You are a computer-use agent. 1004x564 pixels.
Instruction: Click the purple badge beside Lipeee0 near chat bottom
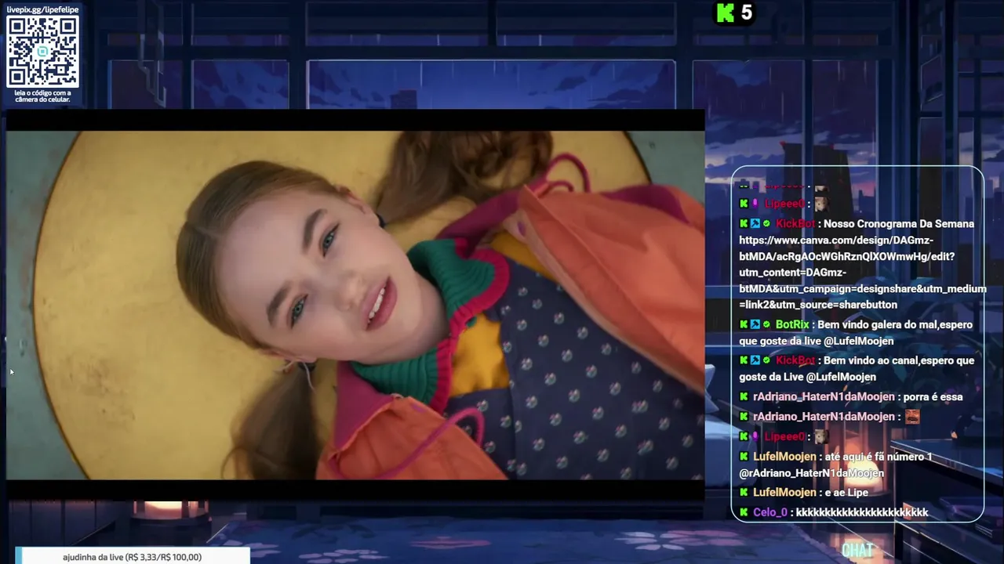click(755, 436)
